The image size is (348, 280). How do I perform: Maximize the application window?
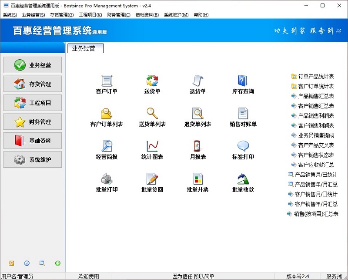coord(323,6)
